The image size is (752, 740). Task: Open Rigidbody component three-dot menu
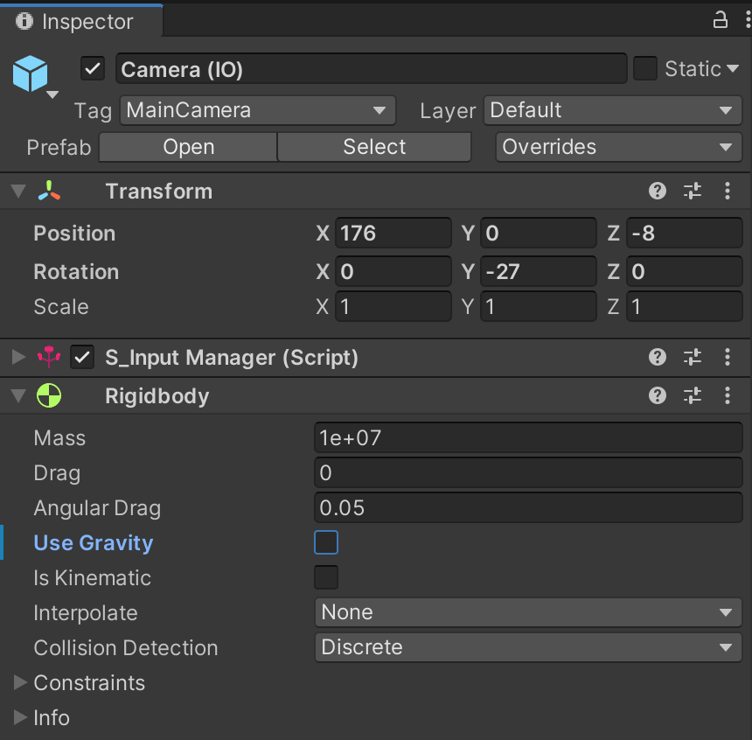click(x=728, y=396)
